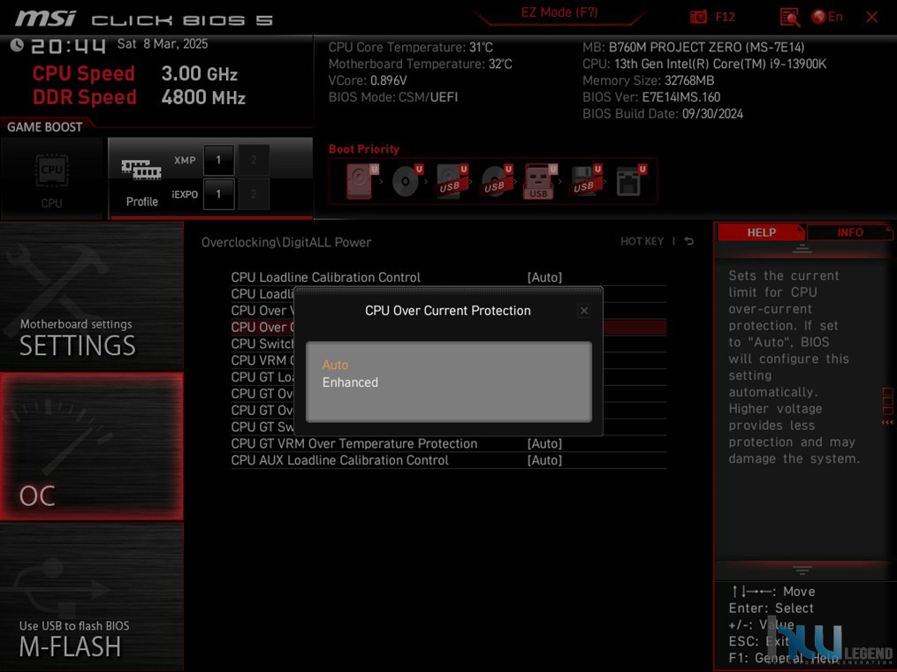Click the BIOS Mode CSM/UEFI line
The image size is (897, 672).
[x=393, y=96]
